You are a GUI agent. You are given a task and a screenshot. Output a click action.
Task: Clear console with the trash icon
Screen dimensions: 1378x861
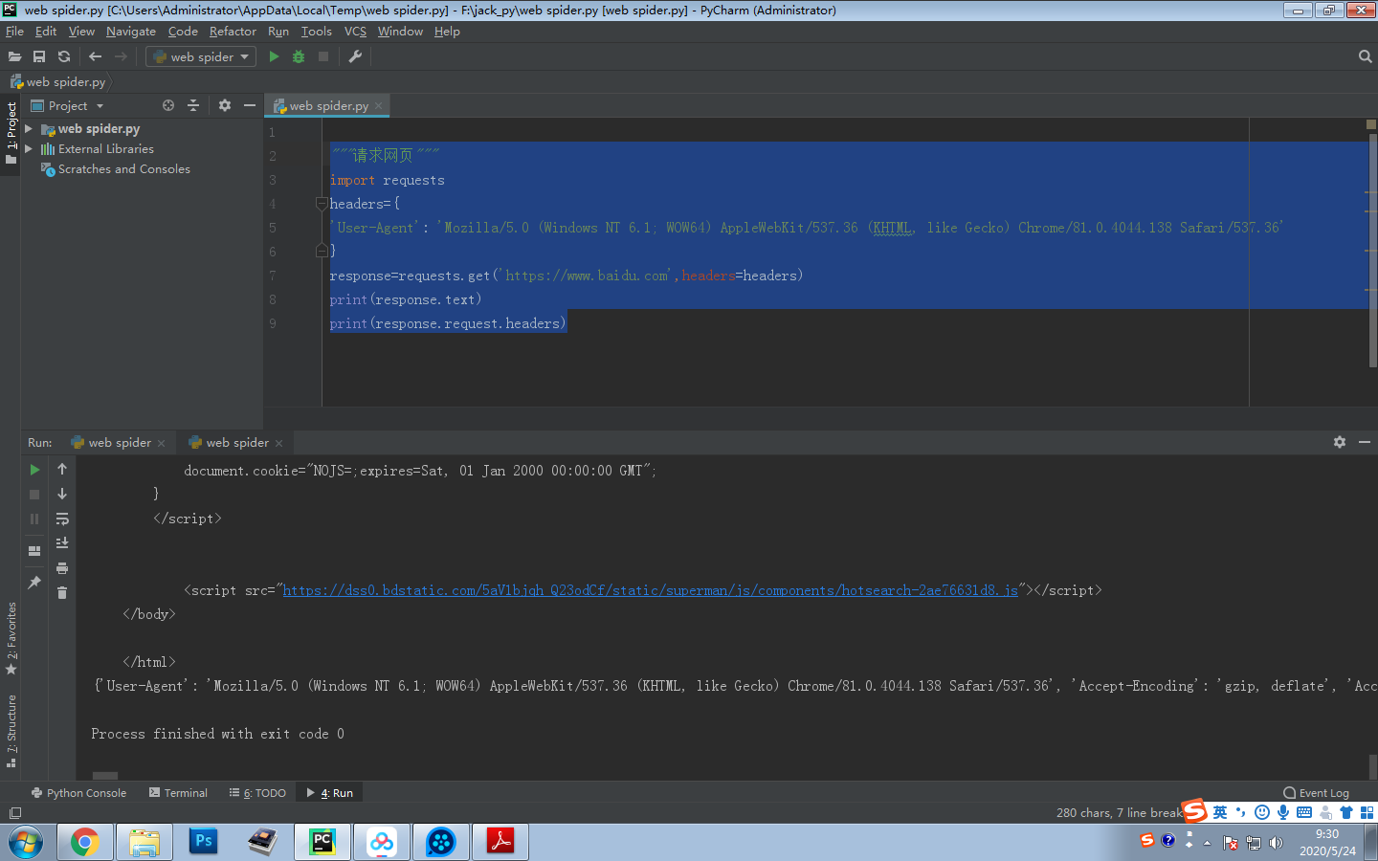click(x=62, y=593)
